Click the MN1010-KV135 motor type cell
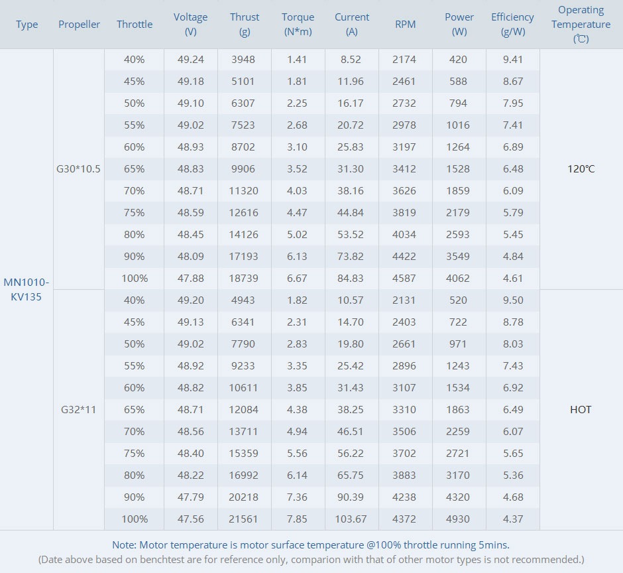The image size is (623, 573). 27,289
